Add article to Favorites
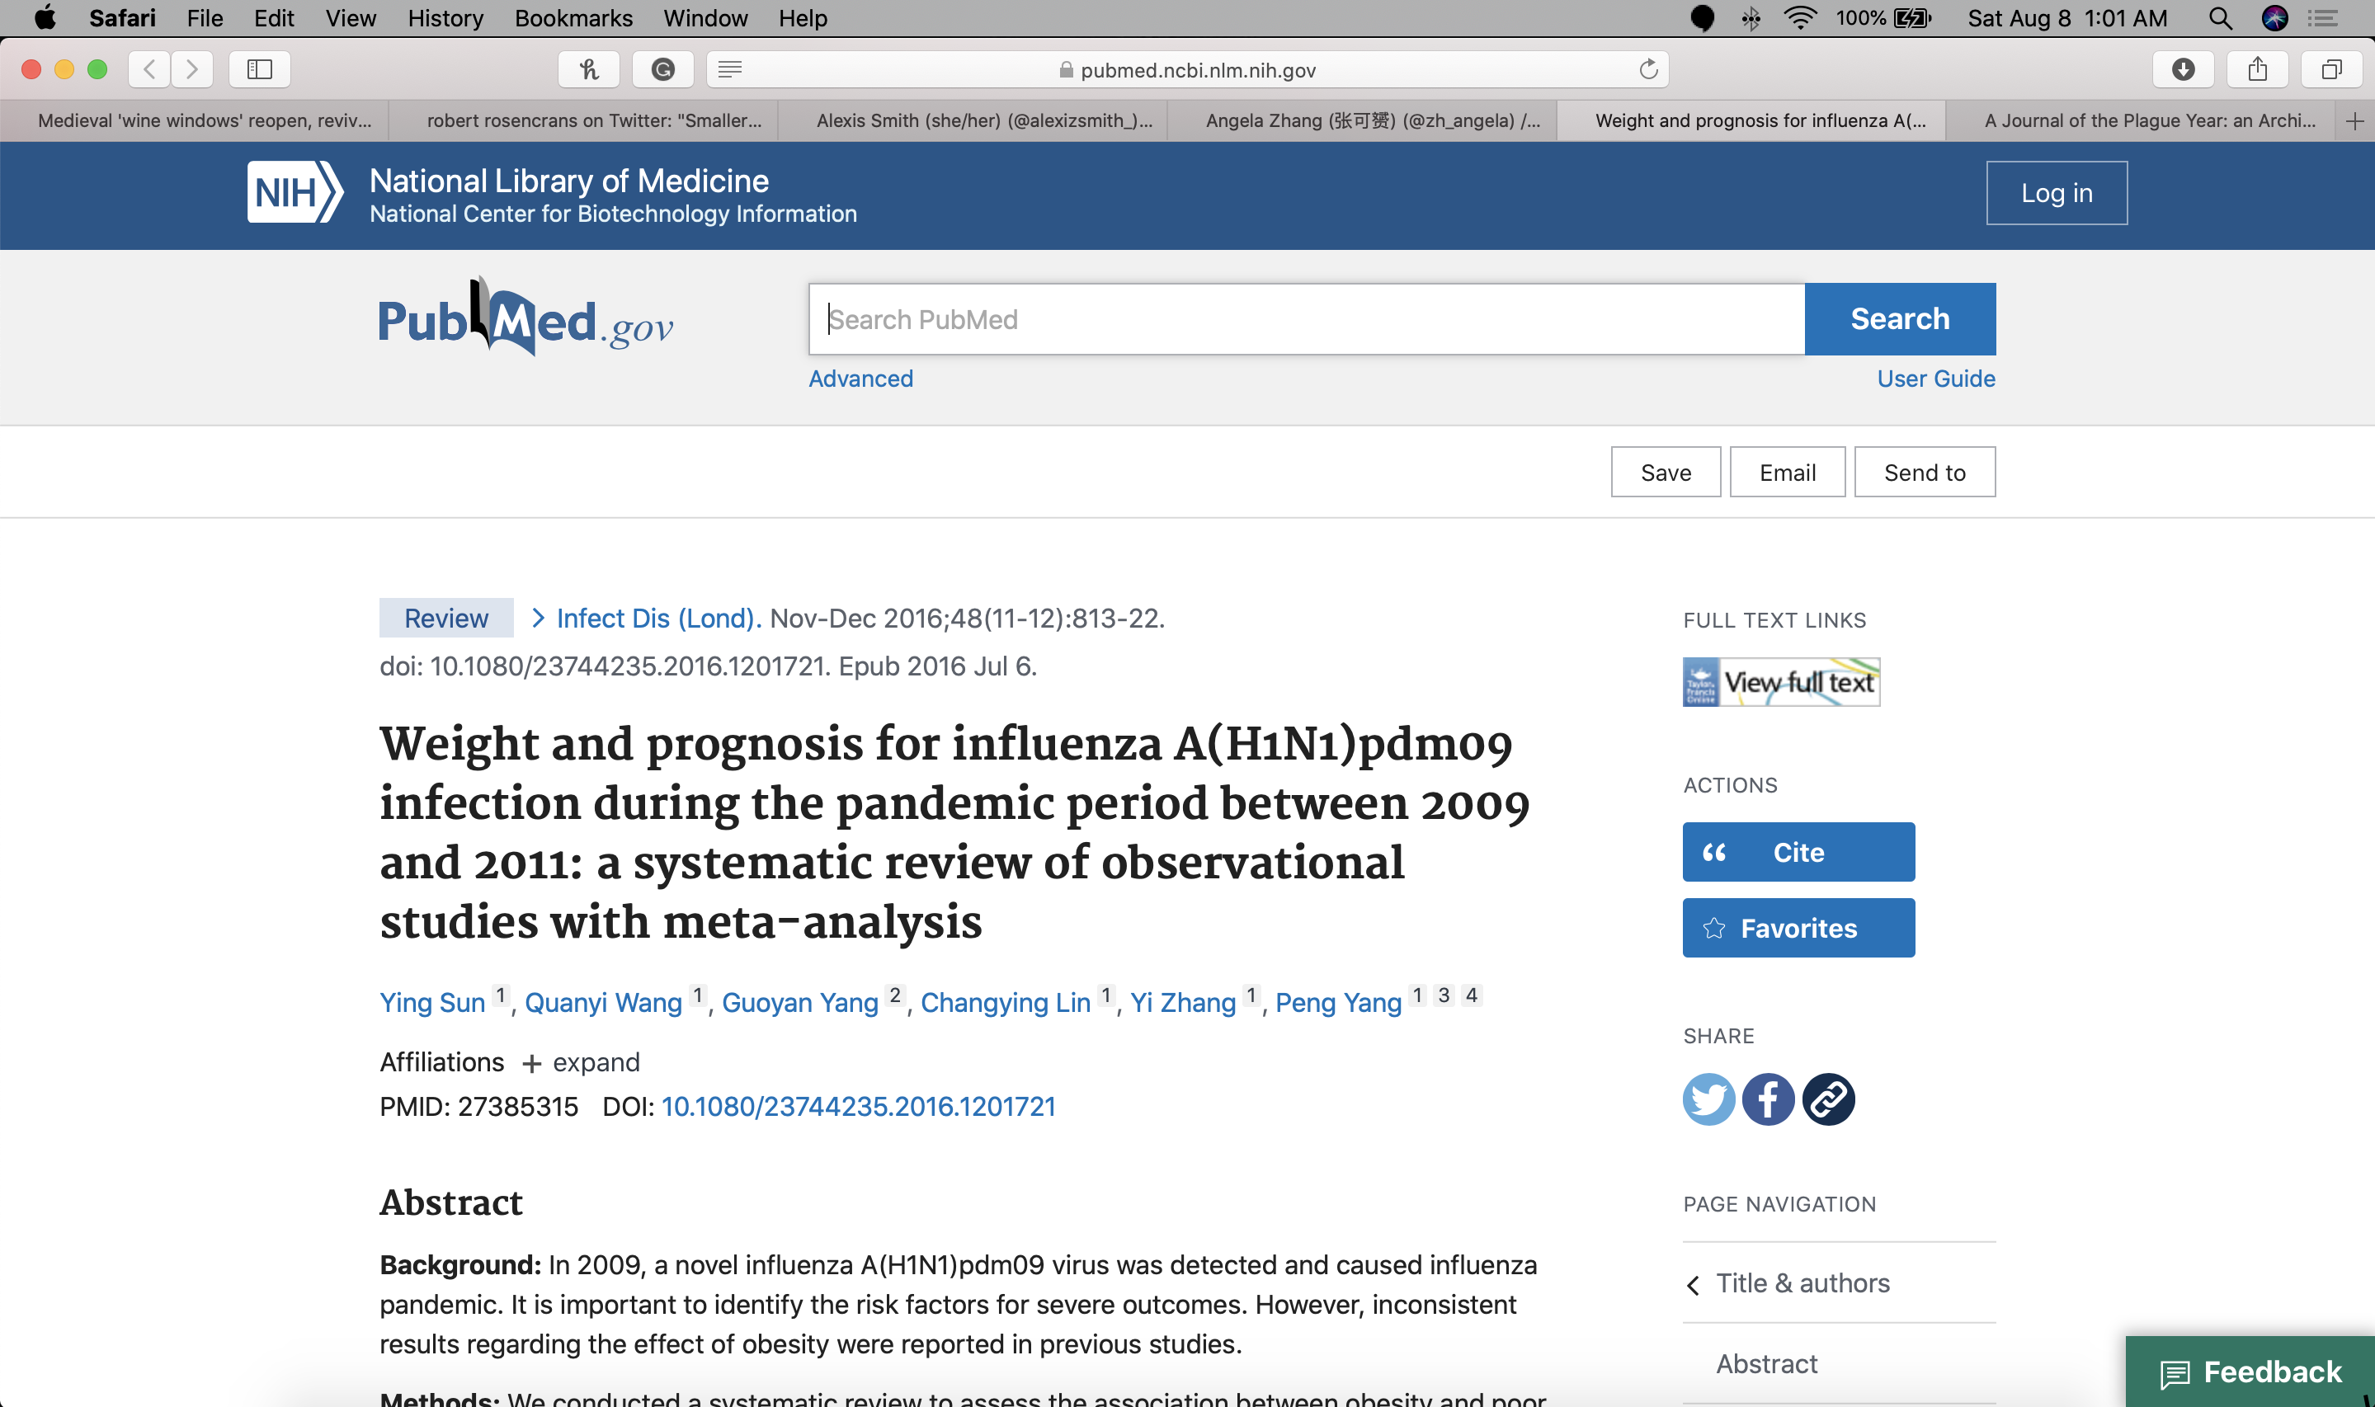This screenshot has width=2375, height=1407. point(1798,927)
